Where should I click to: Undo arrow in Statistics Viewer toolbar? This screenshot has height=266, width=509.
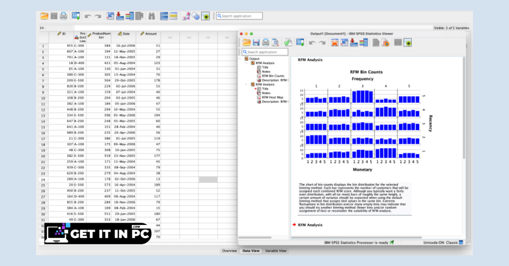(312, 42)
